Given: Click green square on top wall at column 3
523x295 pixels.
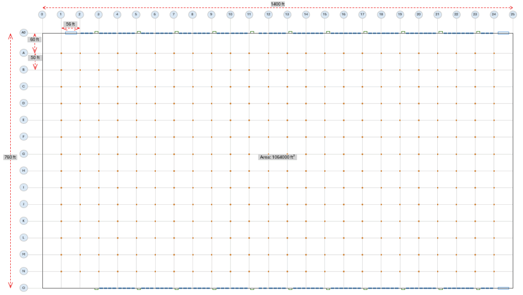Looking at the screenshot, I should 97,32.
